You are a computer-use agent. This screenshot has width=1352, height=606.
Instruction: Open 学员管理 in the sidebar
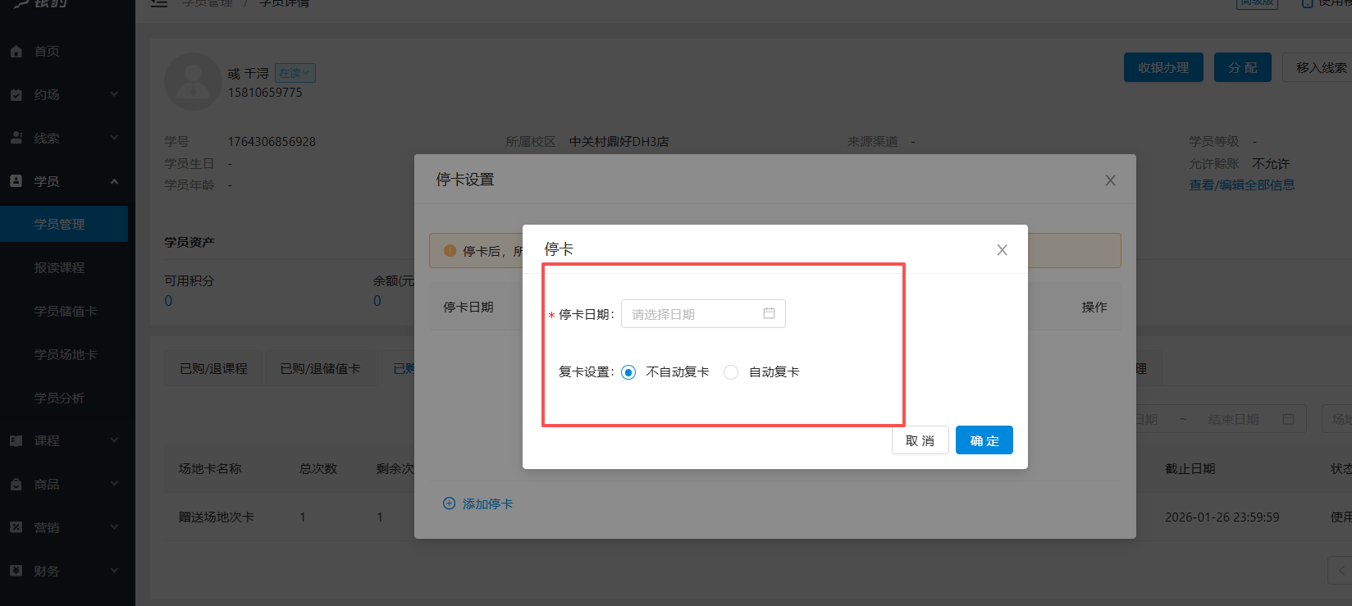64,224
